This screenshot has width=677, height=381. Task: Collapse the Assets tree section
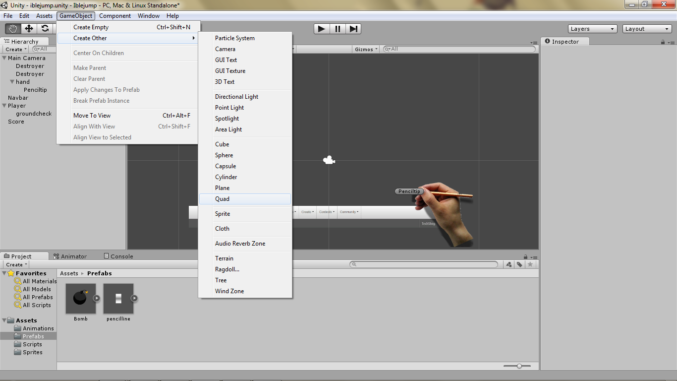[x=4, y=320]
